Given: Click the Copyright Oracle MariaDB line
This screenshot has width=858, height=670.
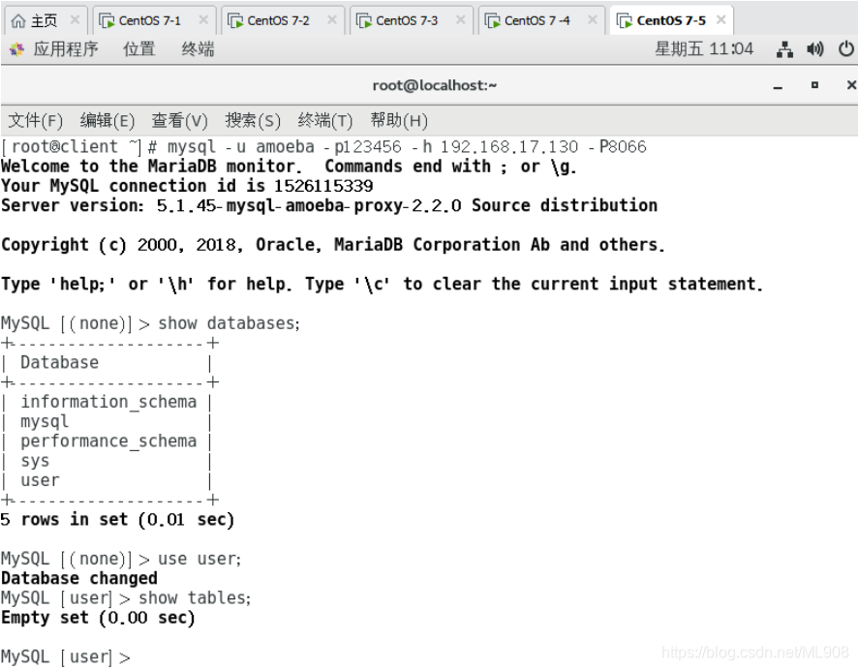Looking at the screenshot, I should 333,245.
